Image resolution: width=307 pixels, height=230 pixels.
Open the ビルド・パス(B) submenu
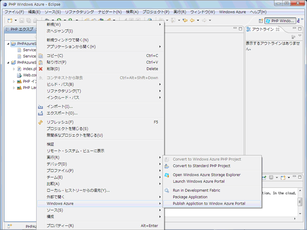click(101, 84)
